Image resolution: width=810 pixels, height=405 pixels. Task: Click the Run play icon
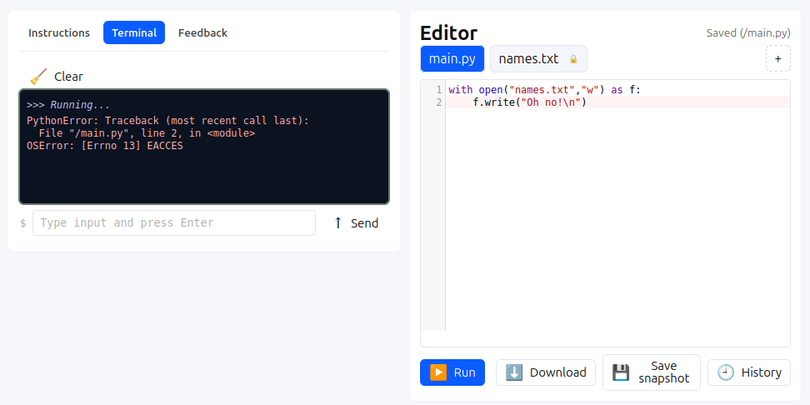pos(438,372)
